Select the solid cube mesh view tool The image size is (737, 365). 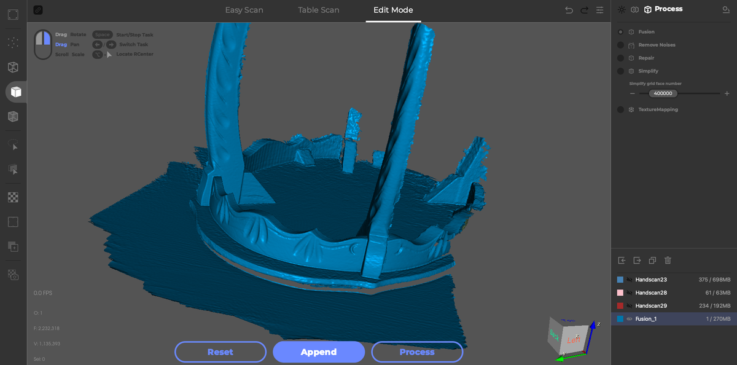12,92
